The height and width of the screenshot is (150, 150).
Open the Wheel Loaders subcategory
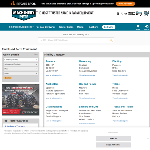tap(86, 119)
